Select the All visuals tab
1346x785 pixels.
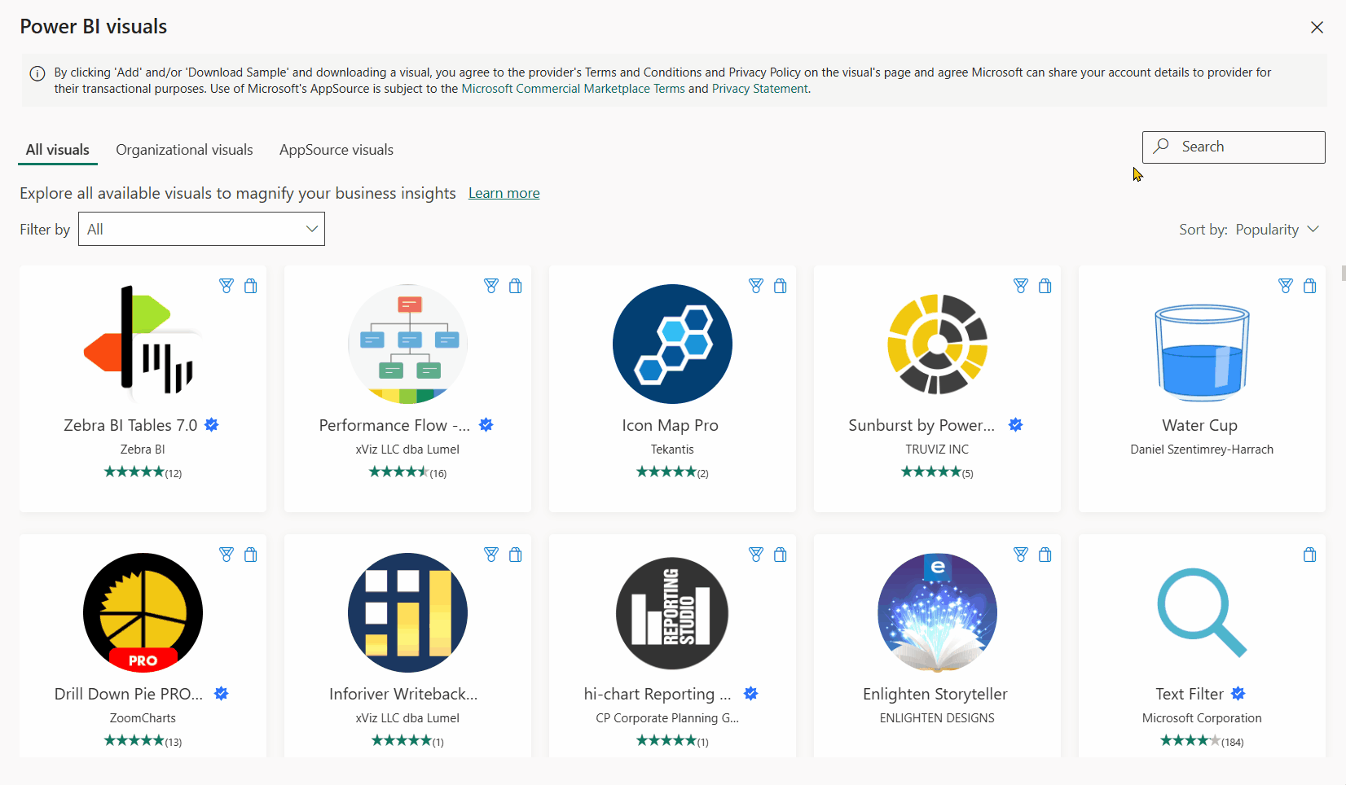58,150
